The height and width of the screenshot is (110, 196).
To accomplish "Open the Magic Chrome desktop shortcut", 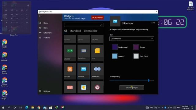I will tap(5, 95).
